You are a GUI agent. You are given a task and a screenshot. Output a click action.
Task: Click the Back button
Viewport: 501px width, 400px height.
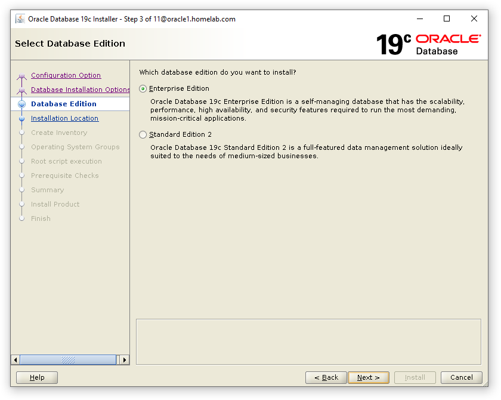326,377
